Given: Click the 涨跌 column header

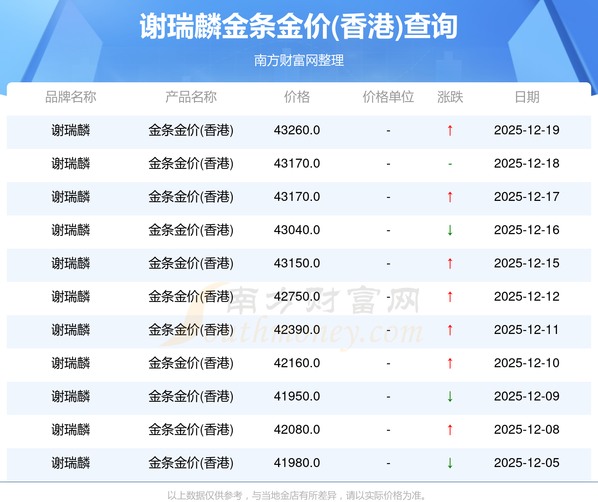Looking at the screenshot, I should click(450, 97).
